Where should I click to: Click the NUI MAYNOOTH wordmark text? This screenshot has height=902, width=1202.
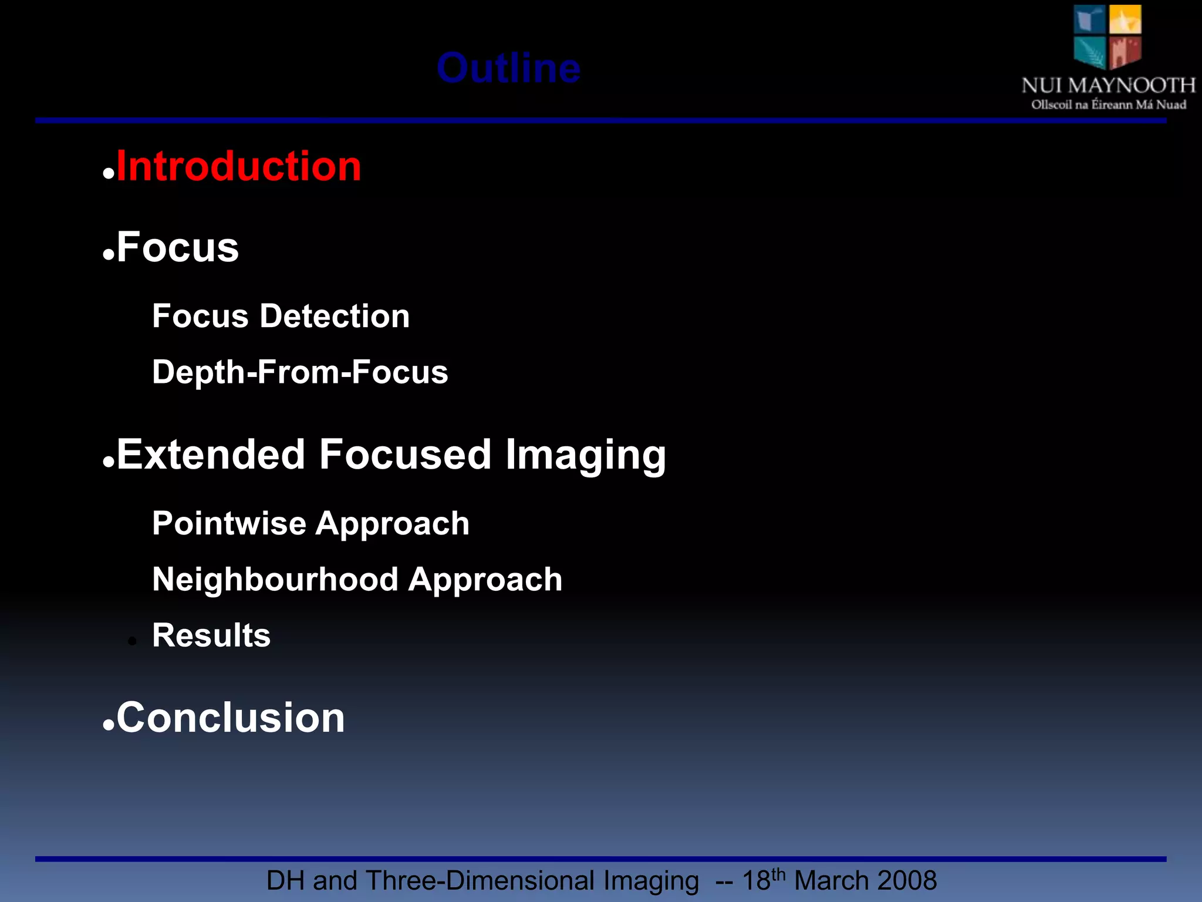click(1108, 86)
